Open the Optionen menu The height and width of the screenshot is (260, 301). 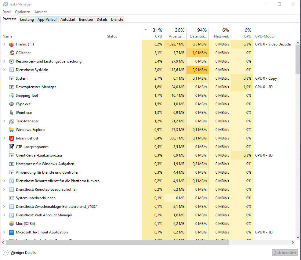tap(23, 12)
